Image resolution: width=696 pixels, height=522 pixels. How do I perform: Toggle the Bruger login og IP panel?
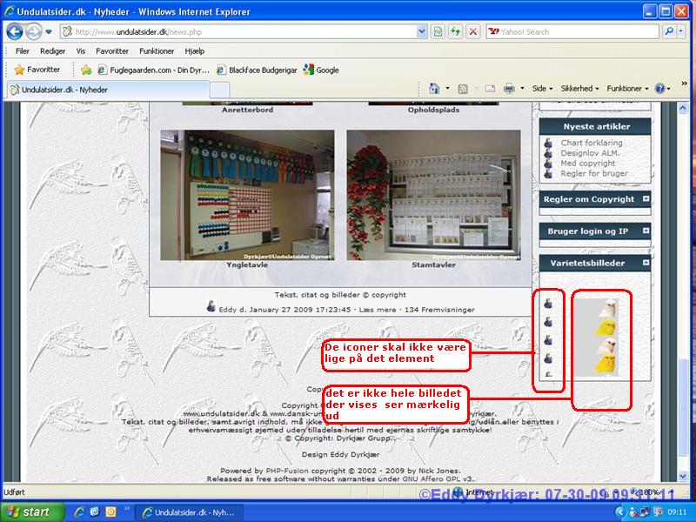click(646, 231)
